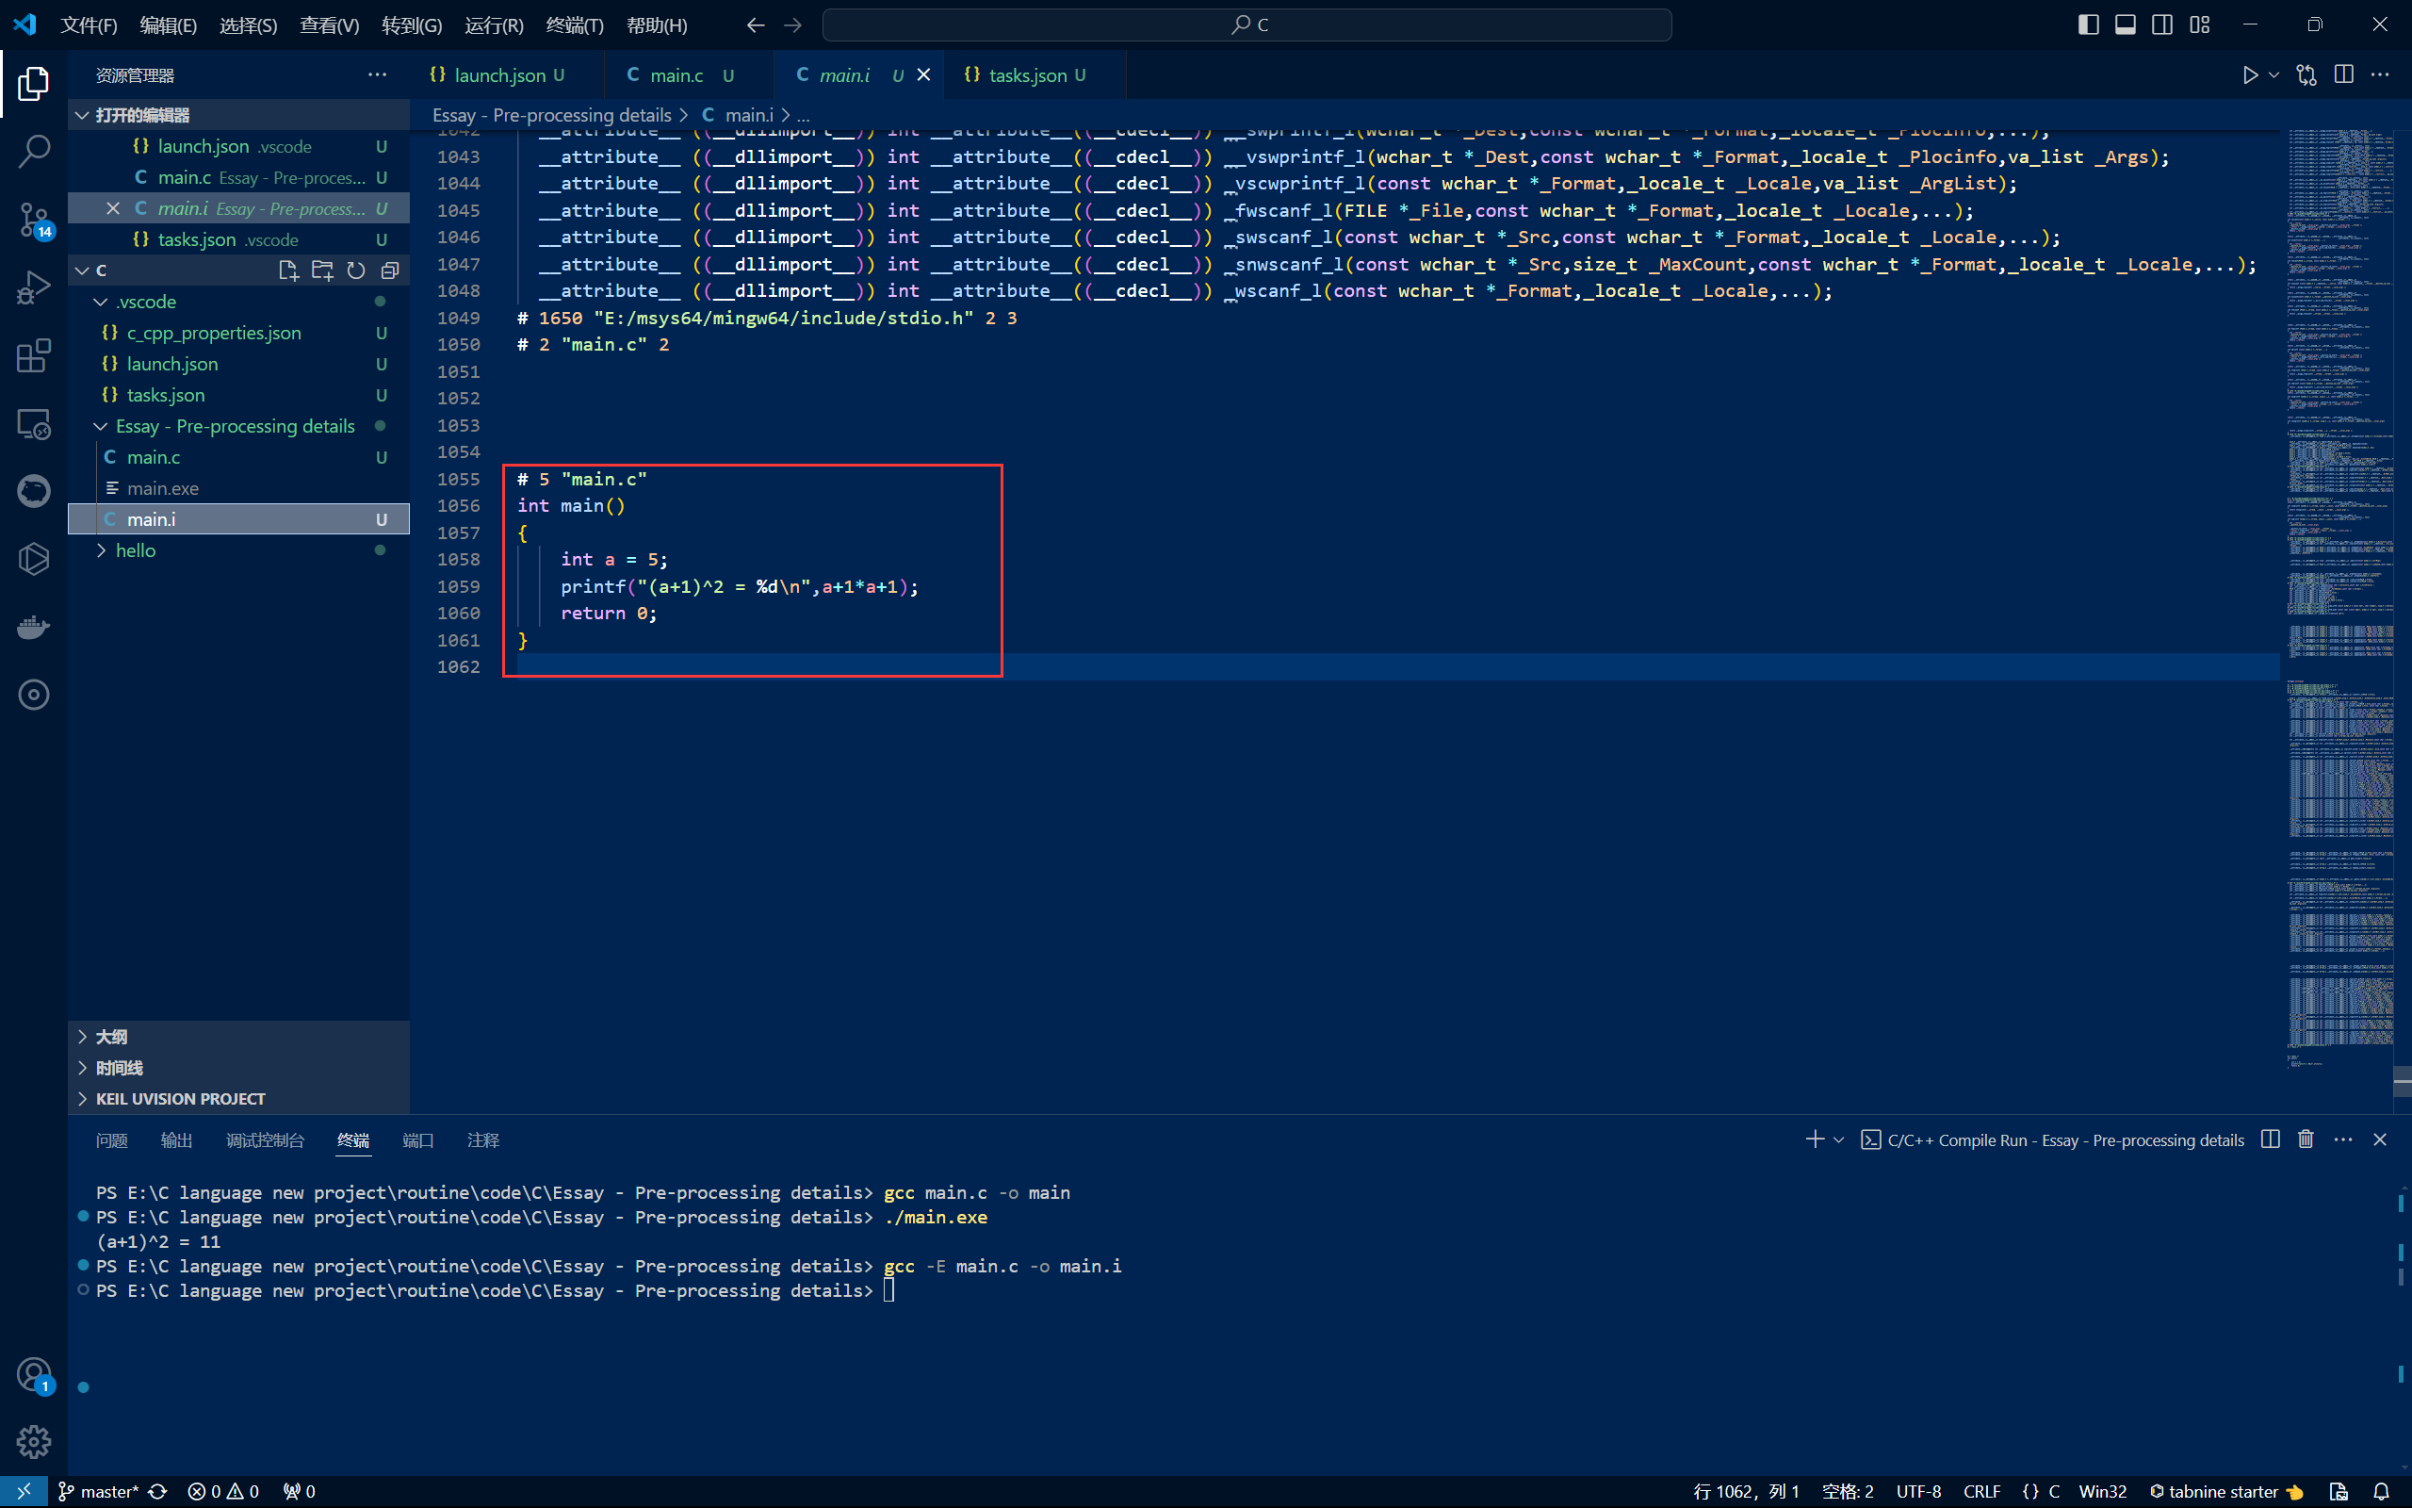Open Source Control view with 14 badge
The height and width of the screenshot is (1508, 2412).
coord(34,221)
